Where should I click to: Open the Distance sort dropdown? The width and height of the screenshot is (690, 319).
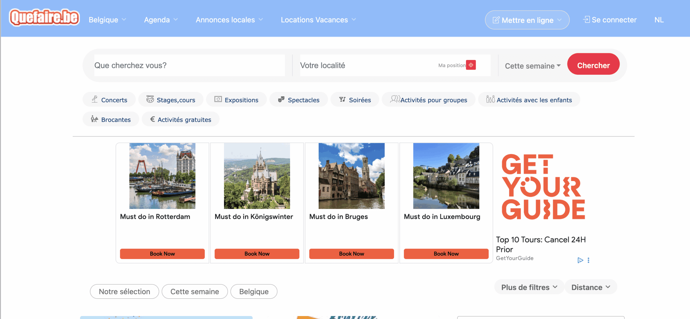(x=591, y=287)
